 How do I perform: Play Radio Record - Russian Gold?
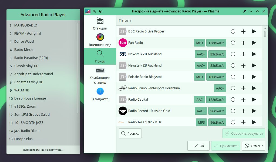point(254,111)
